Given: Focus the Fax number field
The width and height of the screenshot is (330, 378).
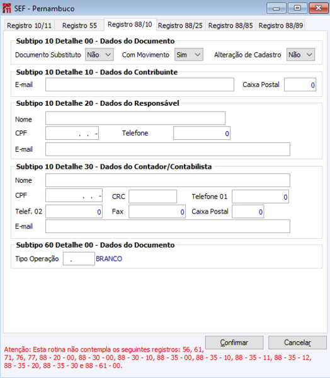Looking at the screenshot, I should tap(157, 212).
